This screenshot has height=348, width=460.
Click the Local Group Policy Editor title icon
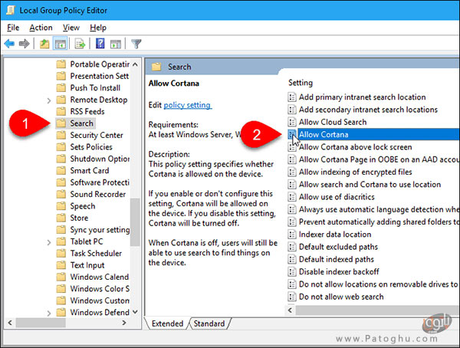pos(10,10)
